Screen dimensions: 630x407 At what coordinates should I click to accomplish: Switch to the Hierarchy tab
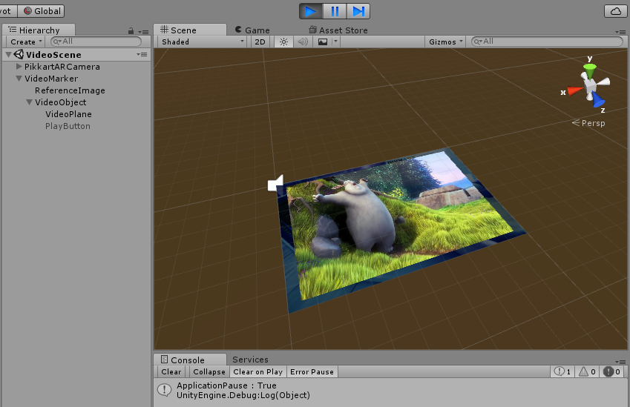(39, 30)
